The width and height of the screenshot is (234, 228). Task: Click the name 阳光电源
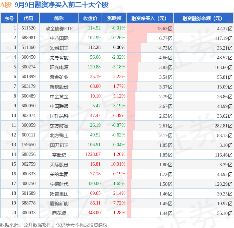click(59, 67)
